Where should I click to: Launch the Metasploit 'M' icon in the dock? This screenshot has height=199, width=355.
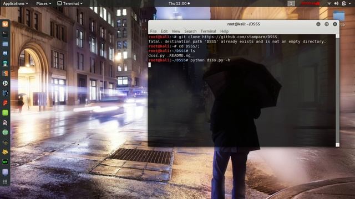[5, 54]
